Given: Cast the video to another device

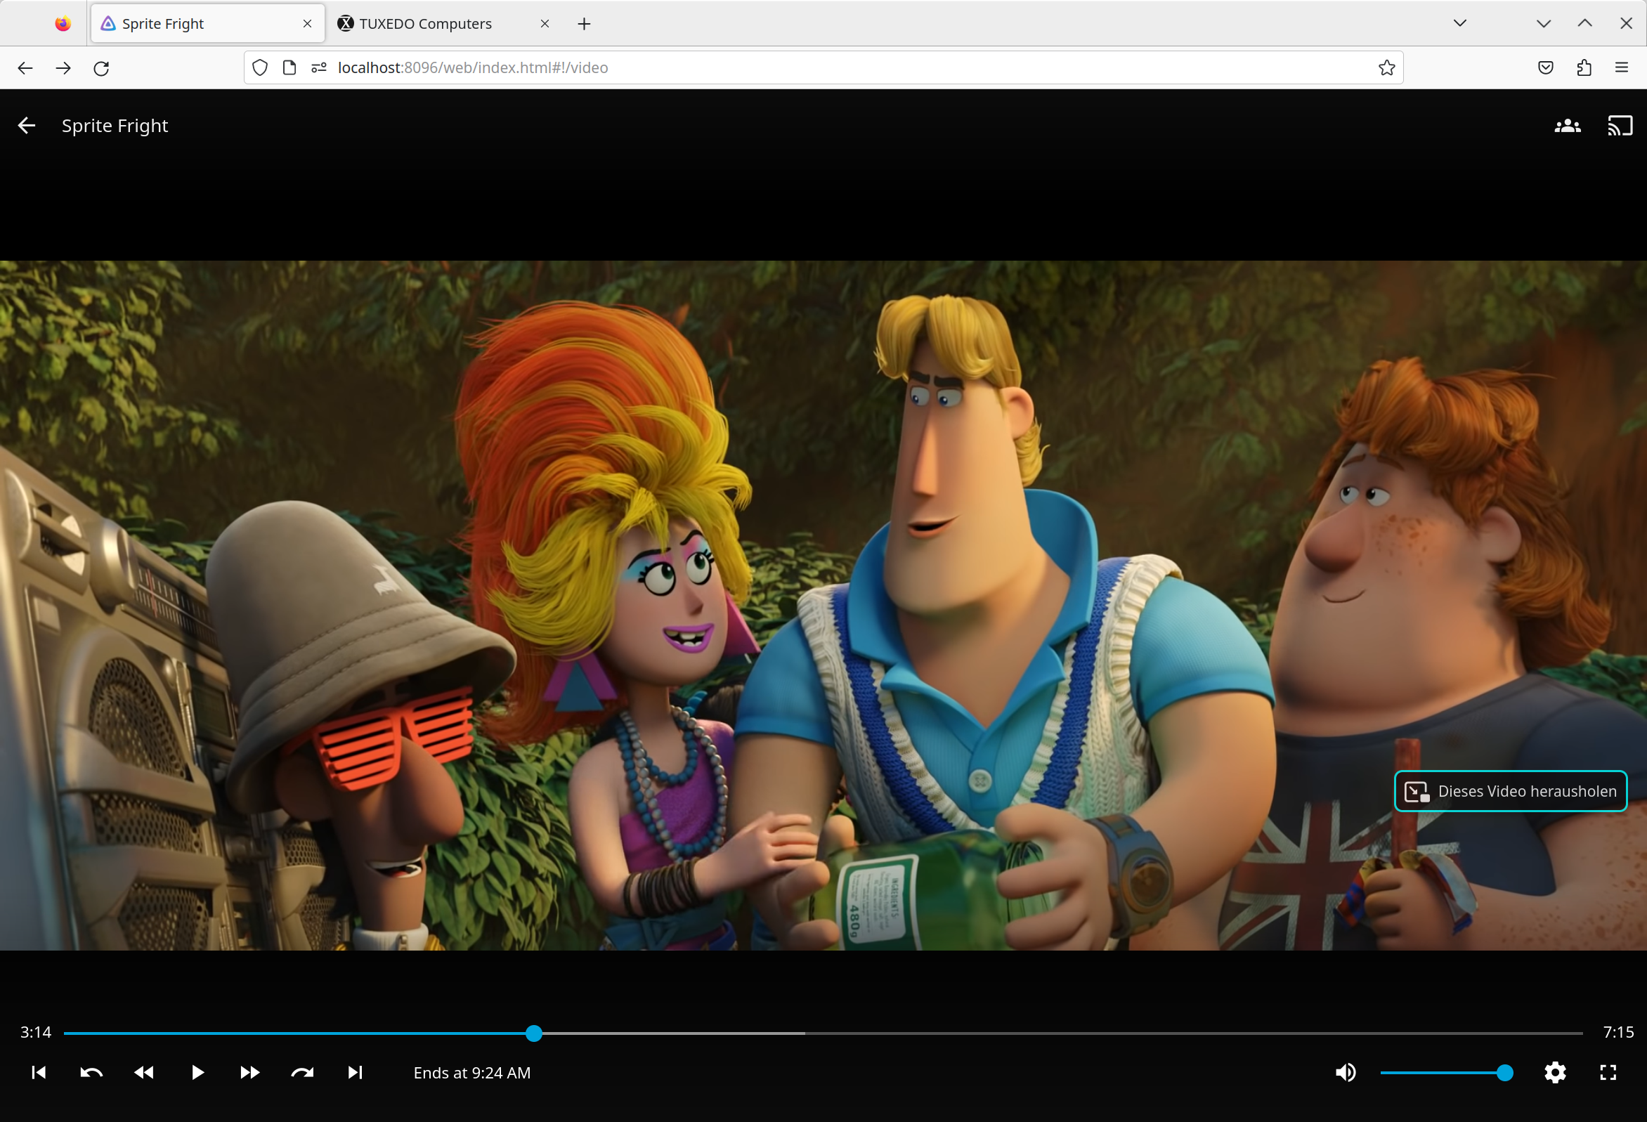Looking at the screenshot, I should point(1620,126).
